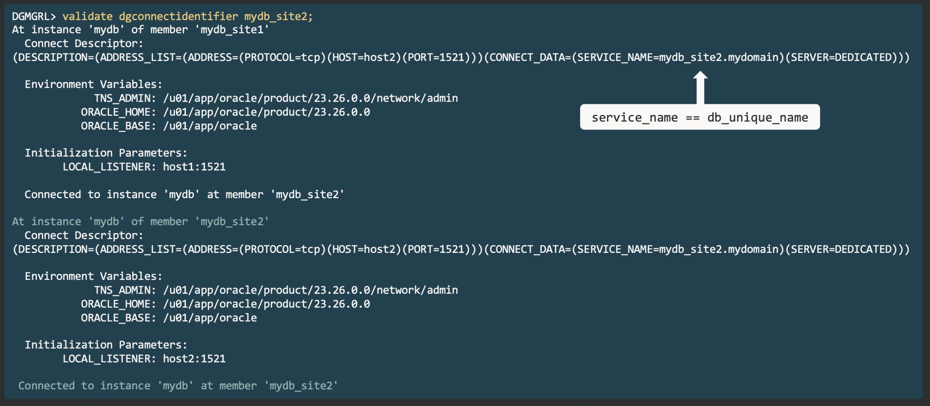Click first Environment Variables heading
Viewport: 930px width, 406px height.
[93, 85]
